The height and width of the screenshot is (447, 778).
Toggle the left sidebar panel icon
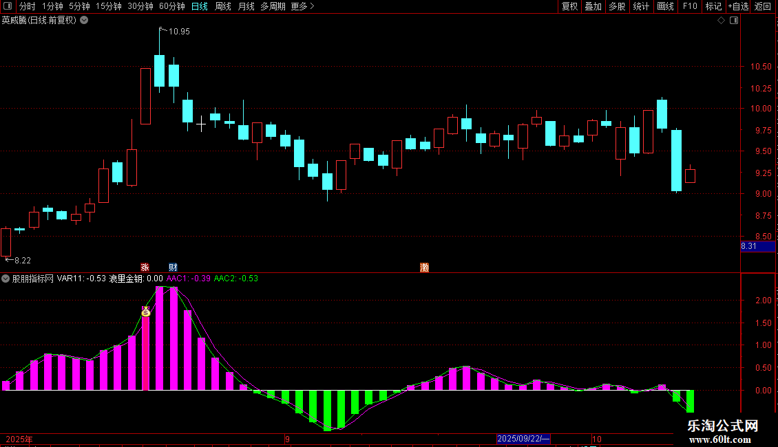8,6
